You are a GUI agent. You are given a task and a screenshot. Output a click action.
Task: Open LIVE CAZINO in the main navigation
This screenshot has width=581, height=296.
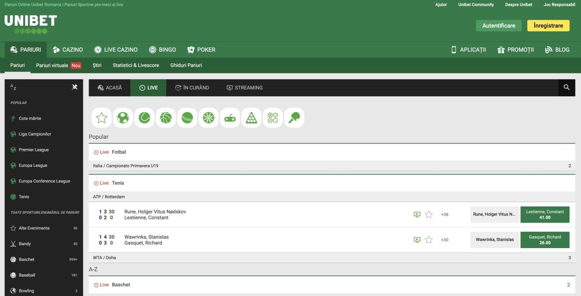tap(116, 49)
